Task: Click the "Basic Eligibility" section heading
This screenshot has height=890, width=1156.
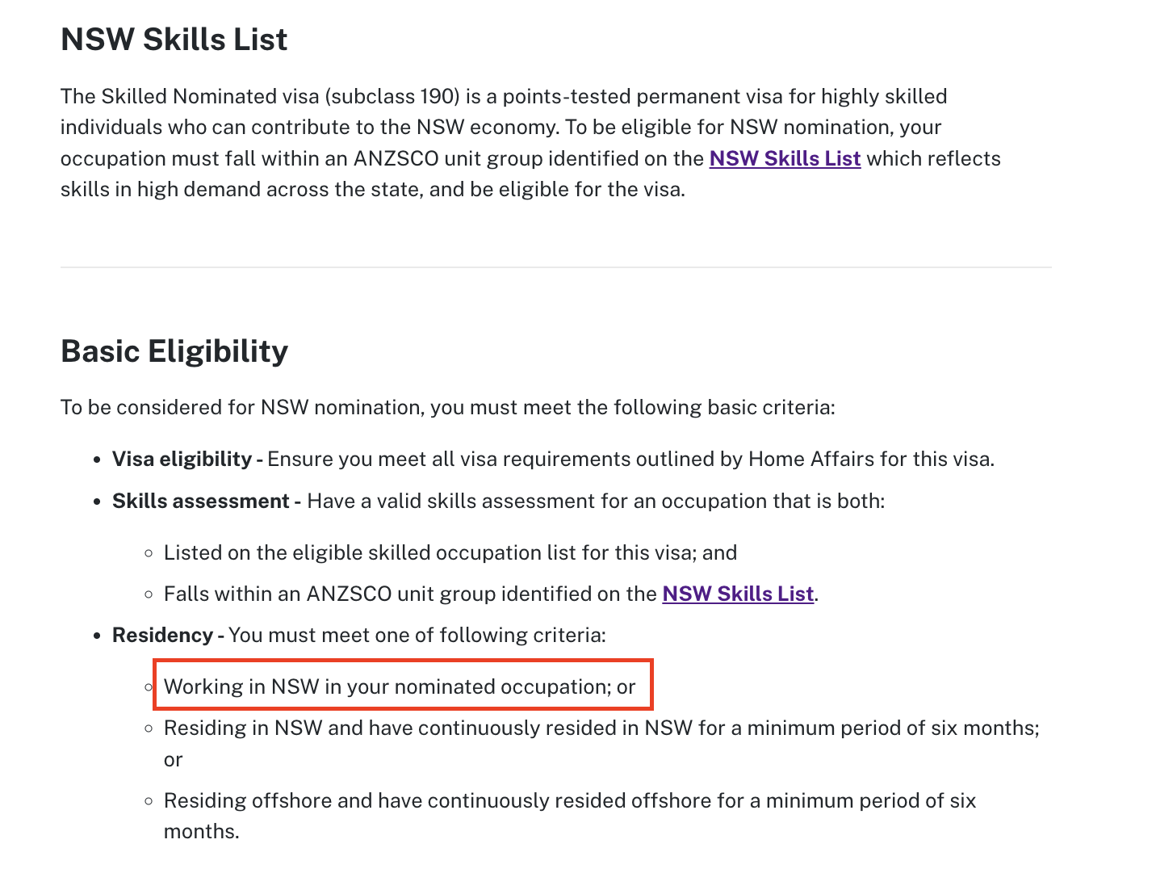Action: [174, 351]
